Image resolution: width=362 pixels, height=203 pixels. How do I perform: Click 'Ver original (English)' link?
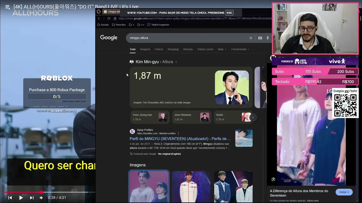coord(169,154)
